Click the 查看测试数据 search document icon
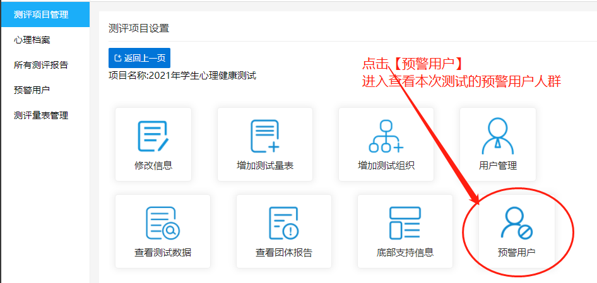 (163, 223)
